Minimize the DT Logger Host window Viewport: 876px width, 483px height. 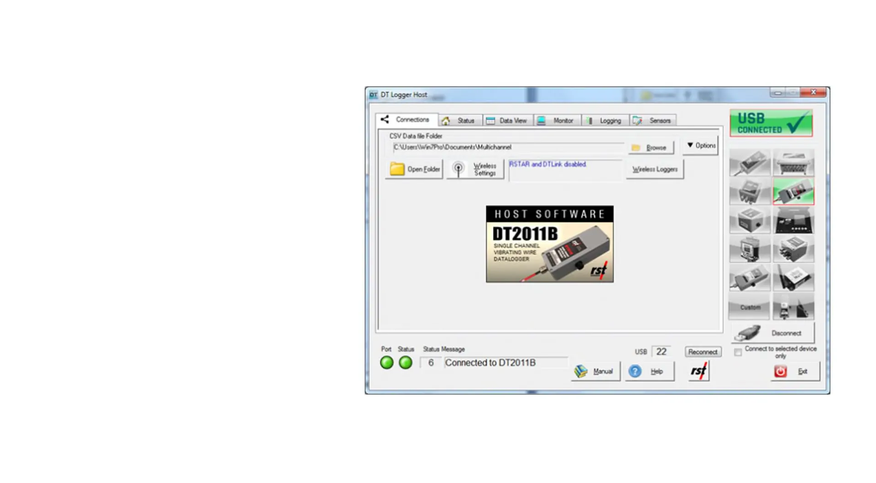click(777, 92)
